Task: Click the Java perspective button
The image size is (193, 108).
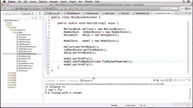Action: coord(188,8)
